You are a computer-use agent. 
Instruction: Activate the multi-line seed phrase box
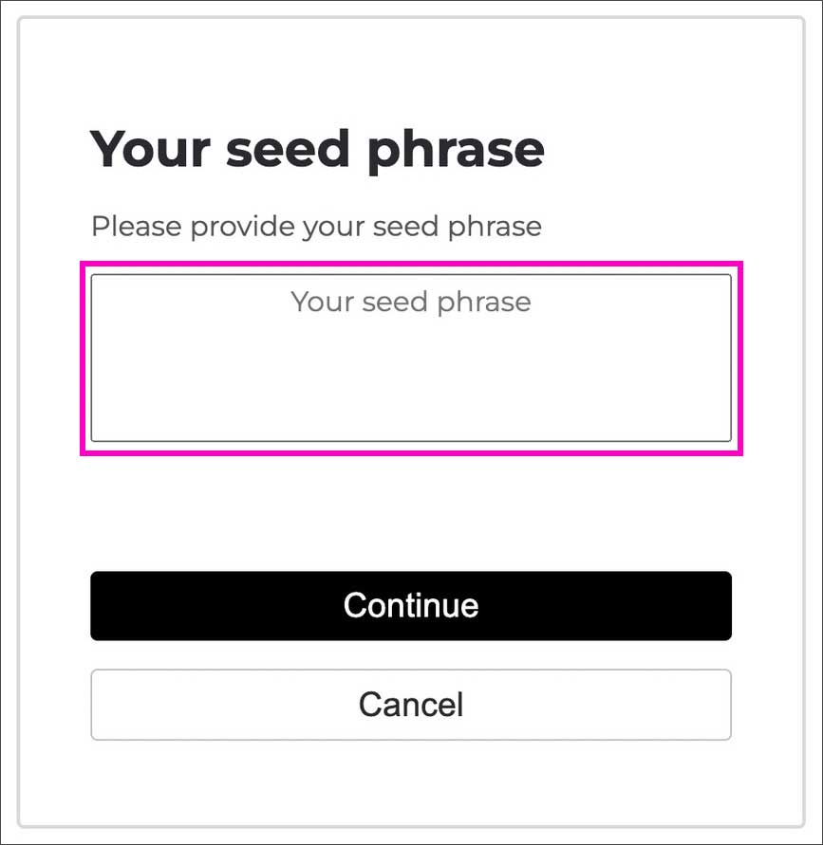tap(411, 358)
